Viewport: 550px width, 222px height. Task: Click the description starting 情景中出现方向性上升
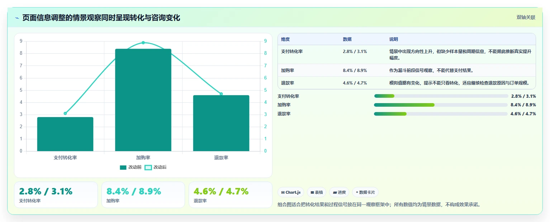[460, 55]
